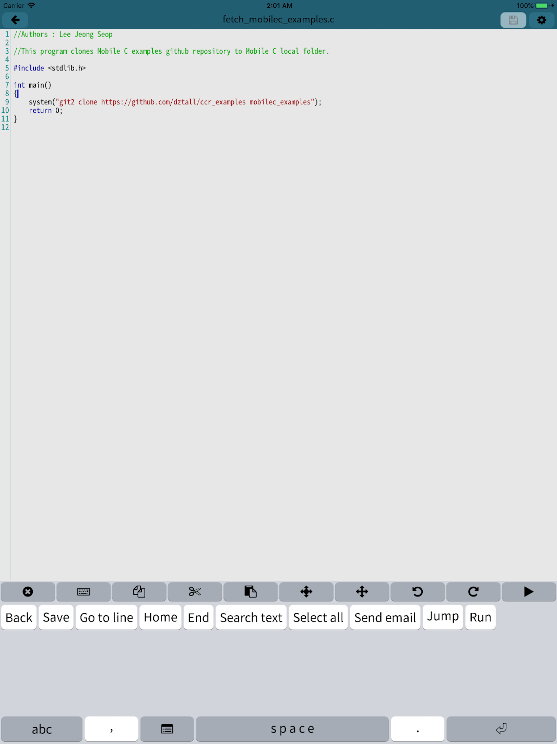557x744 pixels.
Task: Open app settings via the gear icon
Action: click(541, 20)
